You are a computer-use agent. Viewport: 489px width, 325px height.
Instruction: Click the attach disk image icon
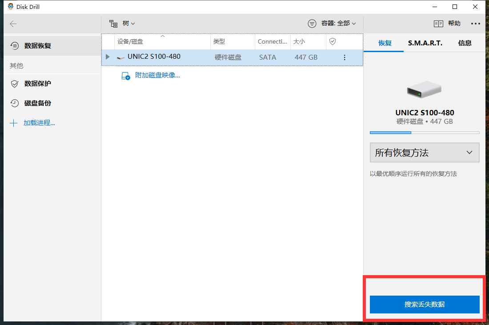click(126, 76)
